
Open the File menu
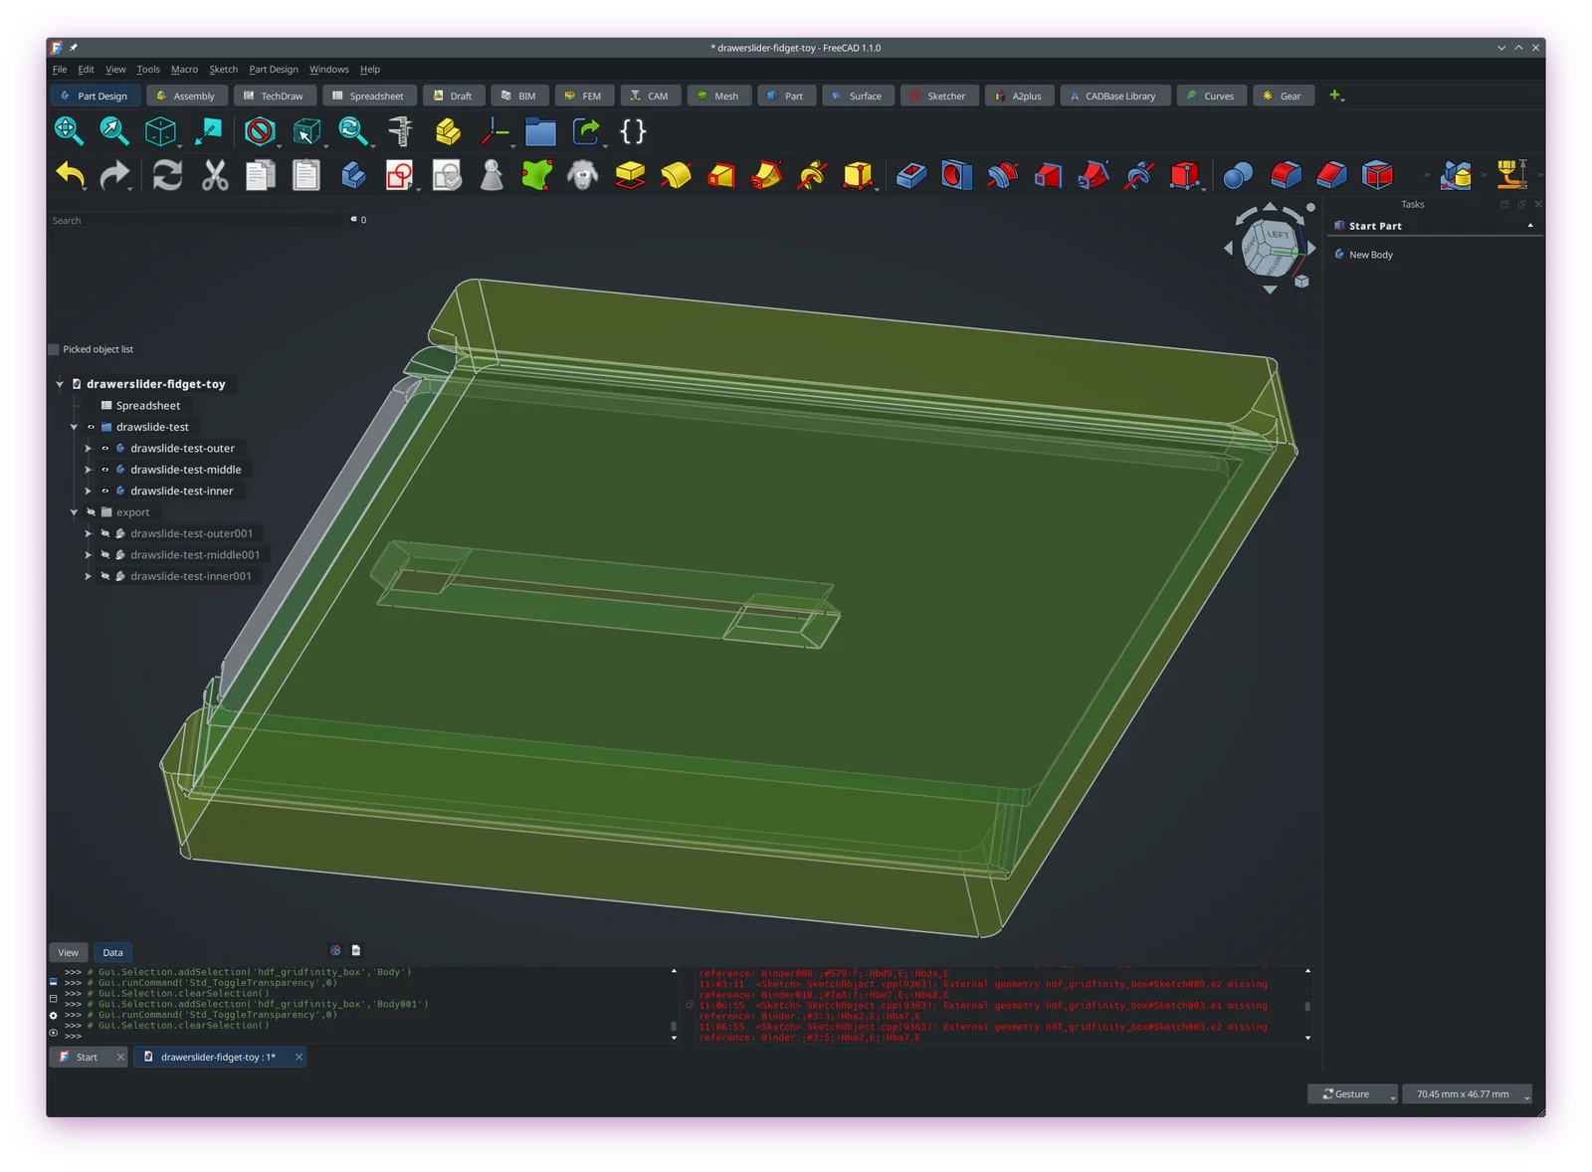click(x=60, y=70)
